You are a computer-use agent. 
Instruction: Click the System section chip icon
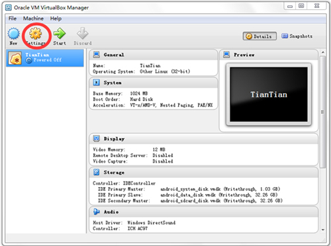97,83
